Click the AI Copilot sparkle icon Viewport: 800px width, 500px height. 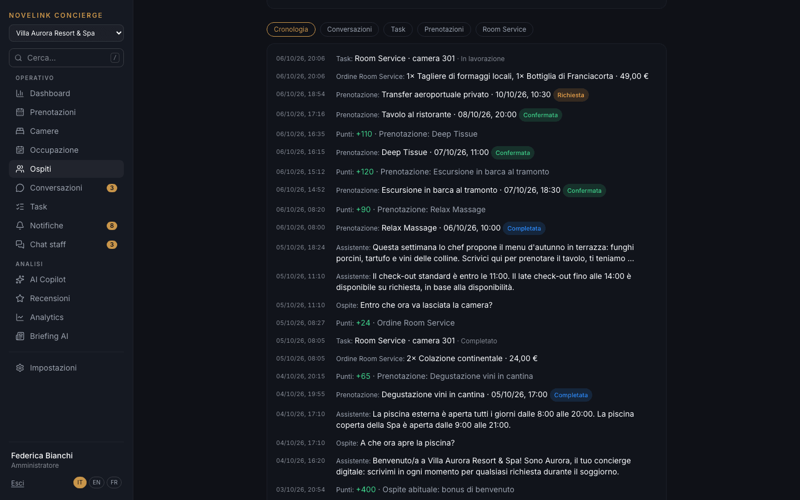point(20,279)
